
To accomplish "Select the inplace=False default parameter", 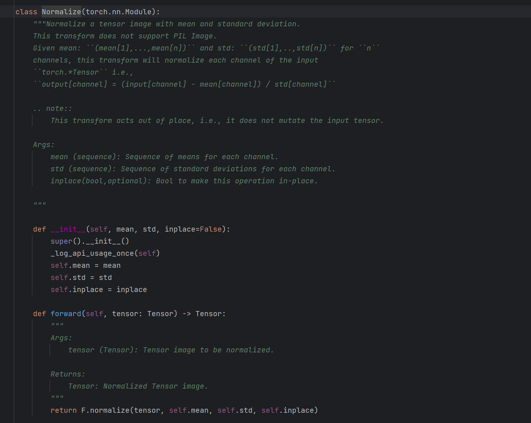I will [x=194, y=229].
